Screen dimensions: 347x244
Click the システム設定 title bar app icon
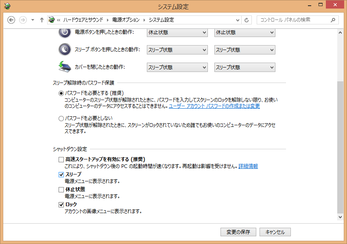coord(7,6)
